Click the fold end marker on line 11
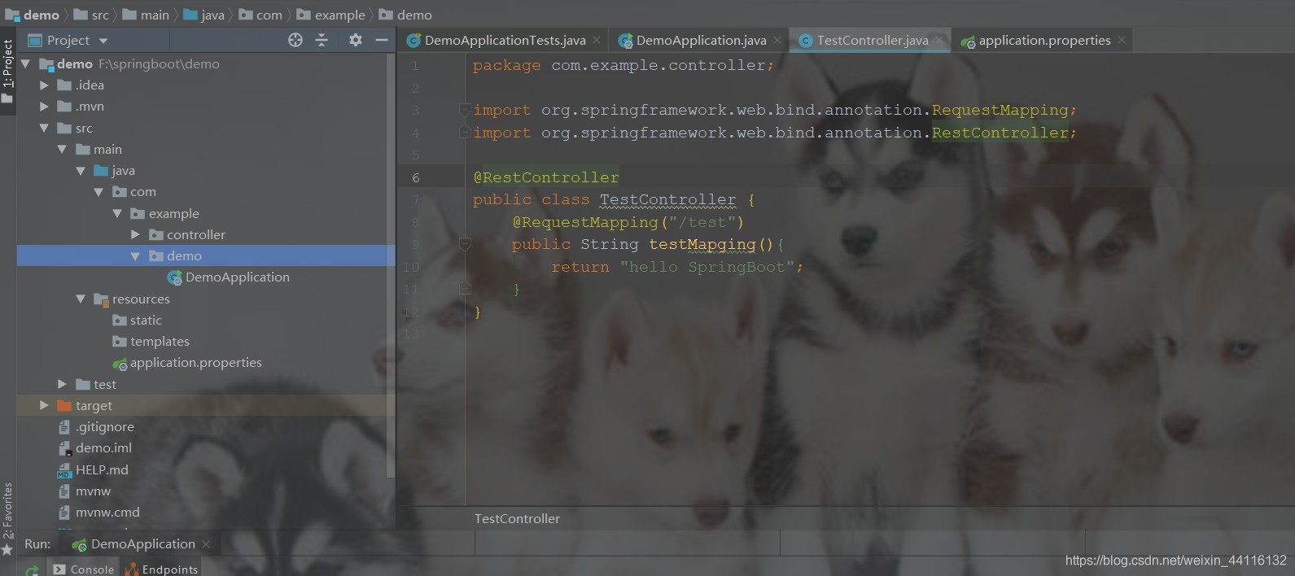 (465, 288)
